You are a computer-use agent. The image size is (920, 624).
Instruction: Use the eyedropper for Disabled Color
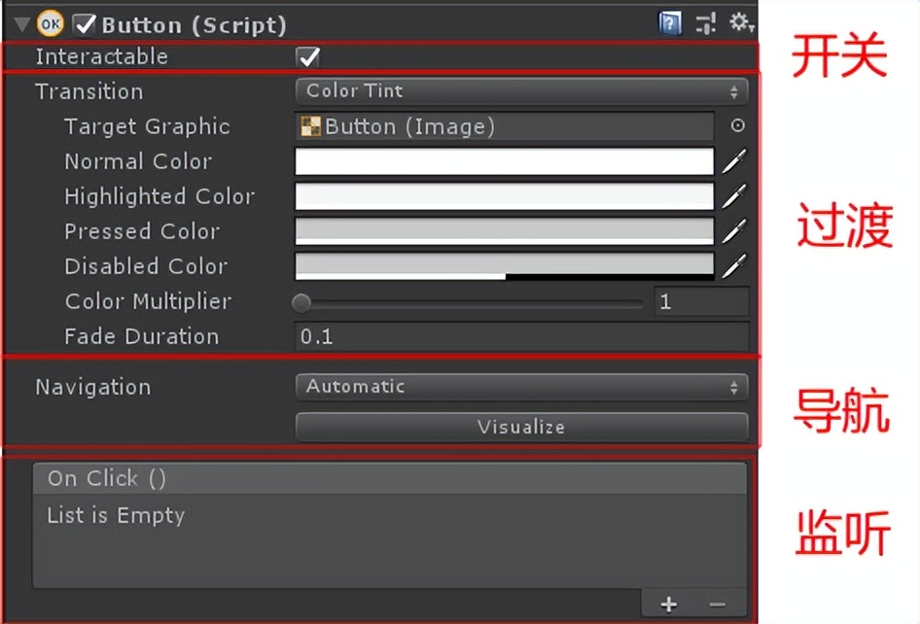(734, 266)
